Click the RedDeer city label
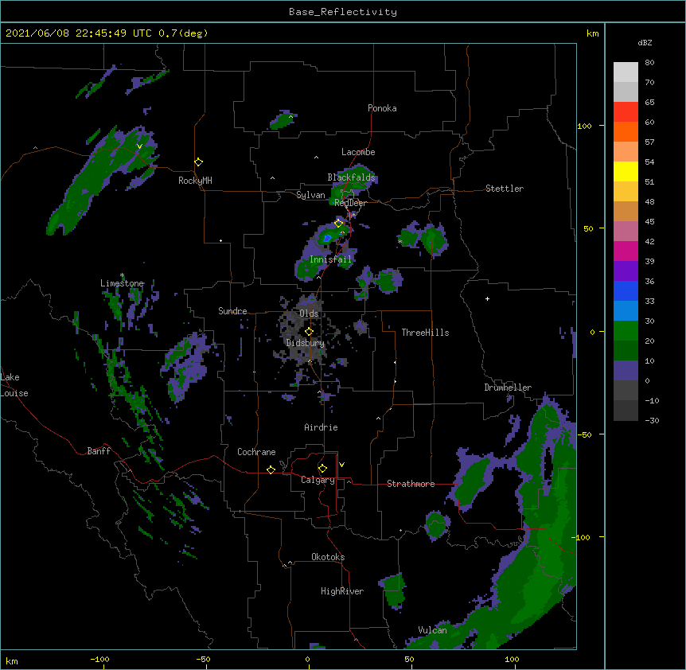This screenshot has width=686, height=670. (350, 203)
